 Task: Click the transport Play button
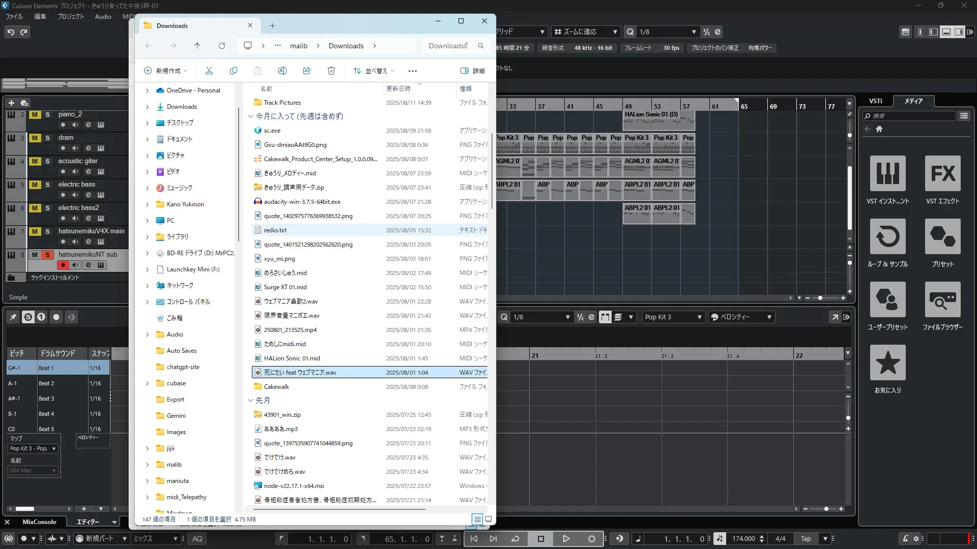click(x=566, y=539)
